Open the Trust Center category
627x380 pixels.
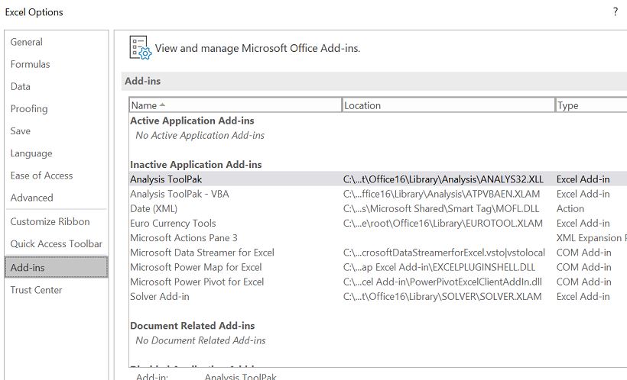[x=36, y=290]
